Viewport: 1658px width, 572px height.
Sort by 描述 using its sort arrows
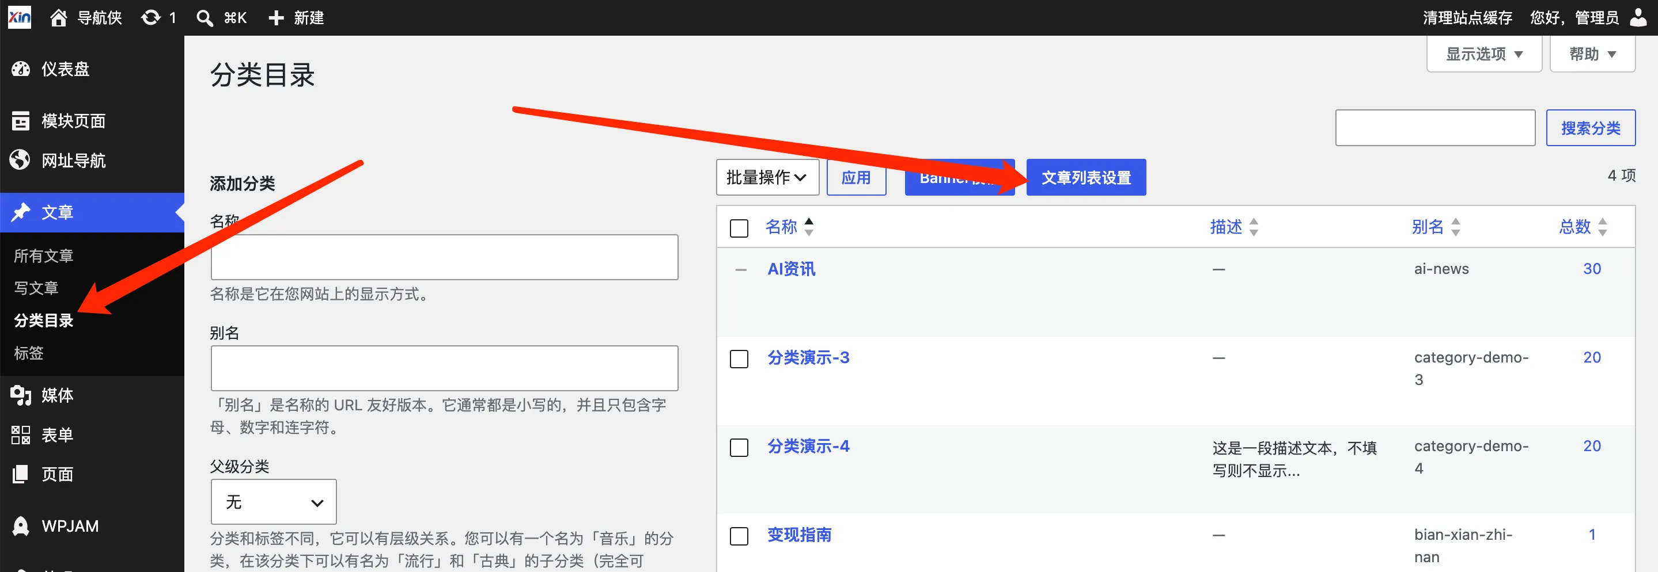click(1254, 227)
